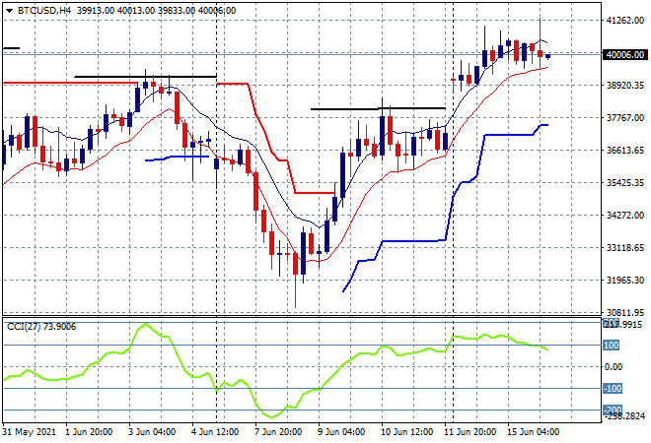651x443 pixels.
Task: Click the 10 Jun 12:00 time label
Action: (406, 432)
